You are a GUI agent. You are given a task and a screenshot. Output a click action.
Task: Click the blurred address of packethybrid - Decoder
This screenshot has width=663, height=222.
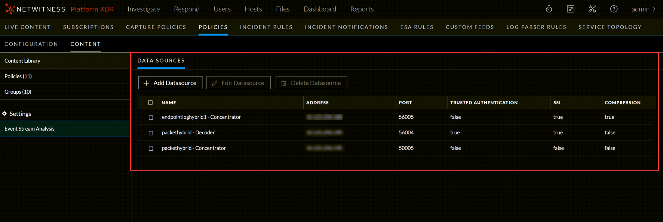click(x=324, y=132)
